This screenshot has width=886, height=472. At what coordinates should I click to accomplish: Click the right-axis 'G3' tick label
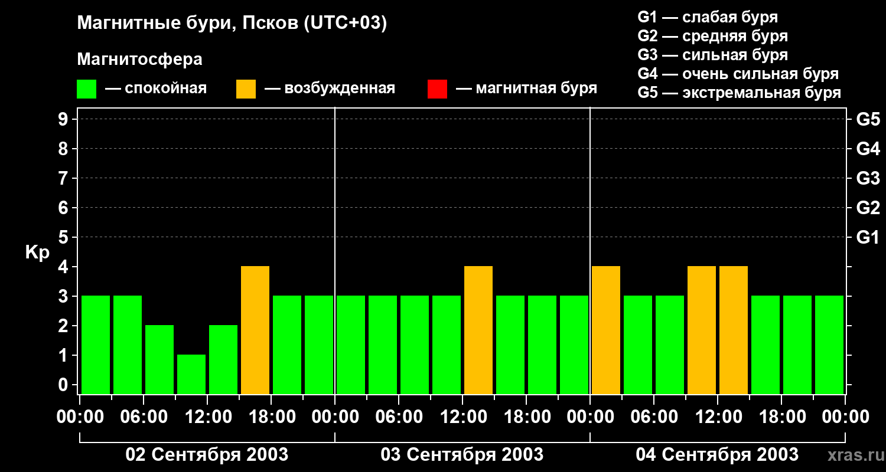[868, 178]
